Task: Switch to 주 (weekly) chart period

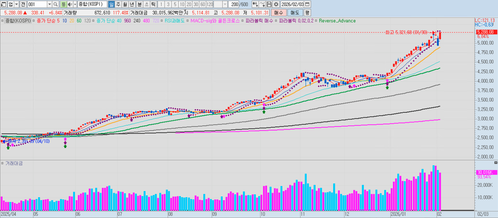Action: tap(118, 4)
